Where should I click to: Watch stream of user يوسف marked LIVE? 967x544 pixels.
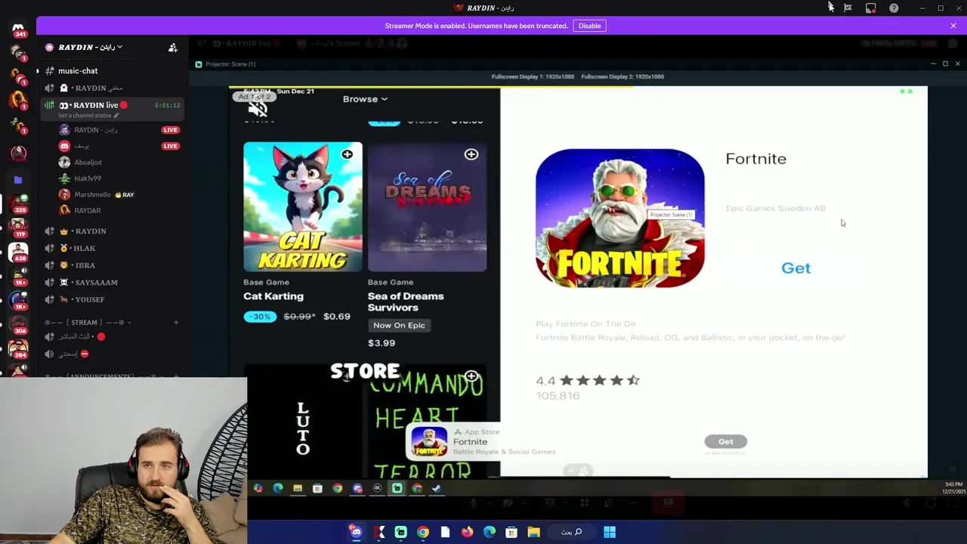[170, 146]
